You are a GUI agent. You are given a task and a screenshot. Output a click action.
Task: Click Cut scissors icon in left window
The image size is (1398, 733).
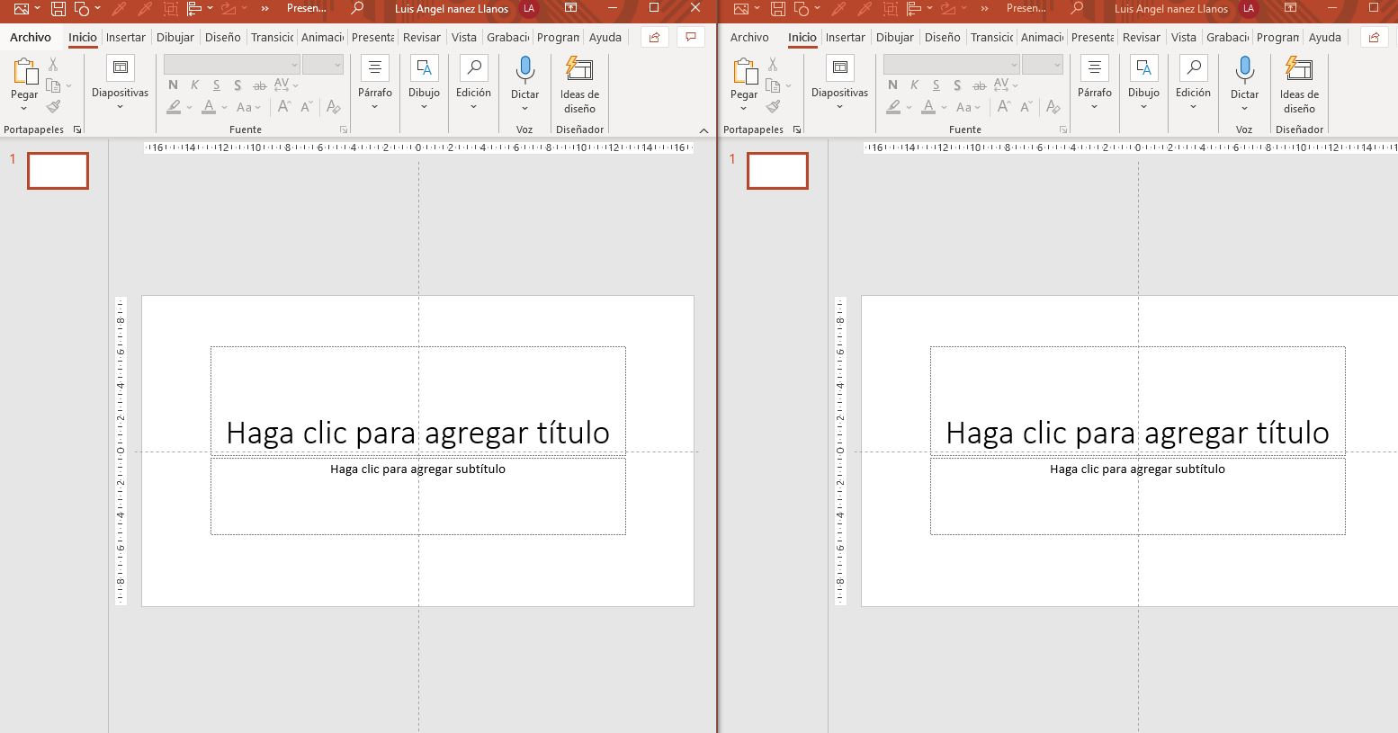pos(53,65)
